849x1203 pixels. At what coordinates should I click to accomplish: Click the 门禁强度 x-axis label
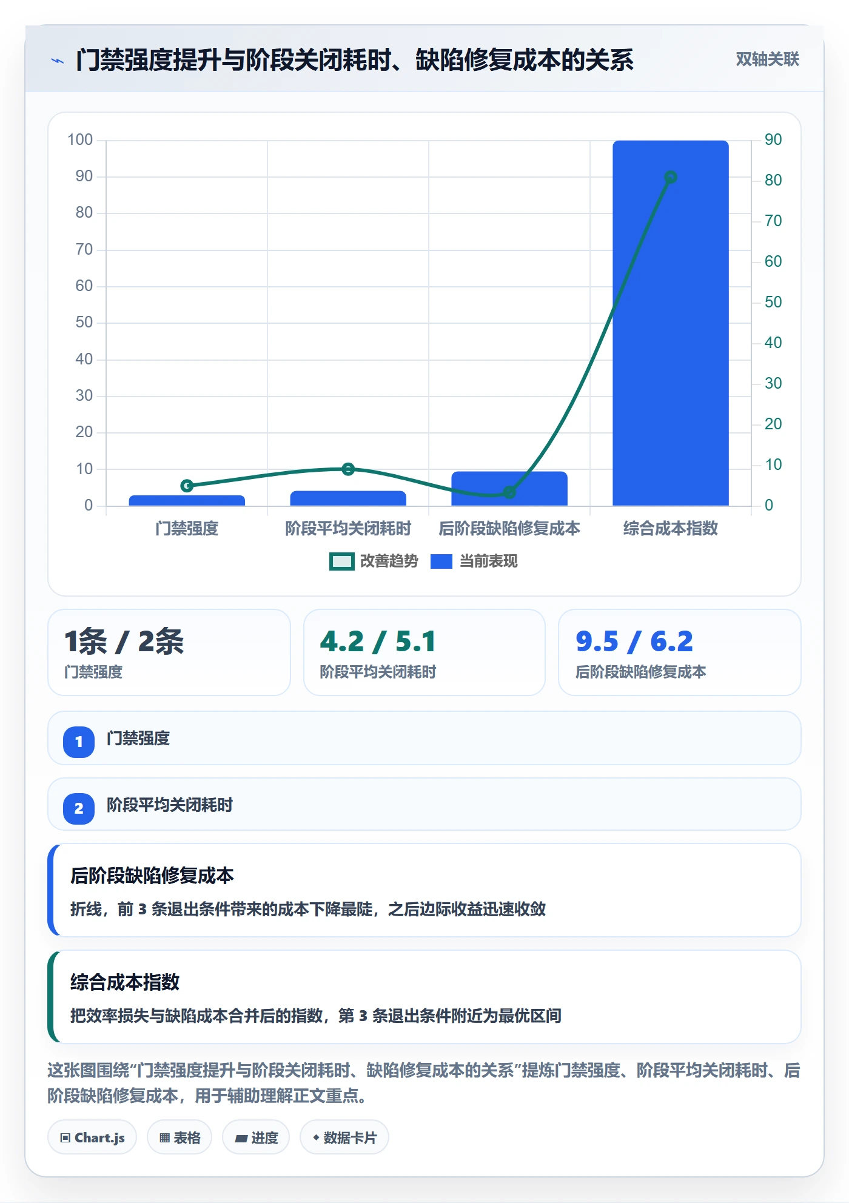[187, 529]
